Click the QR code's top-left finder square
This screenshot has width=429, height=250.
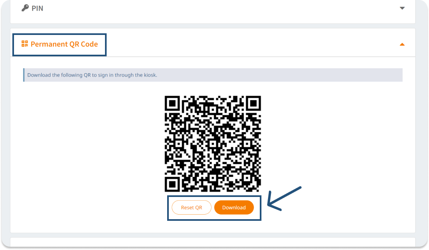(173, 104)
